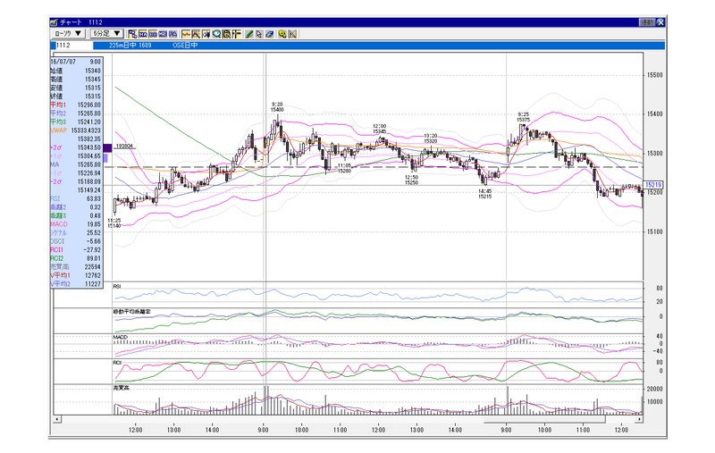Click the RCI sub-panel title
The image size is (715, 453).
[x=117, y=362]
